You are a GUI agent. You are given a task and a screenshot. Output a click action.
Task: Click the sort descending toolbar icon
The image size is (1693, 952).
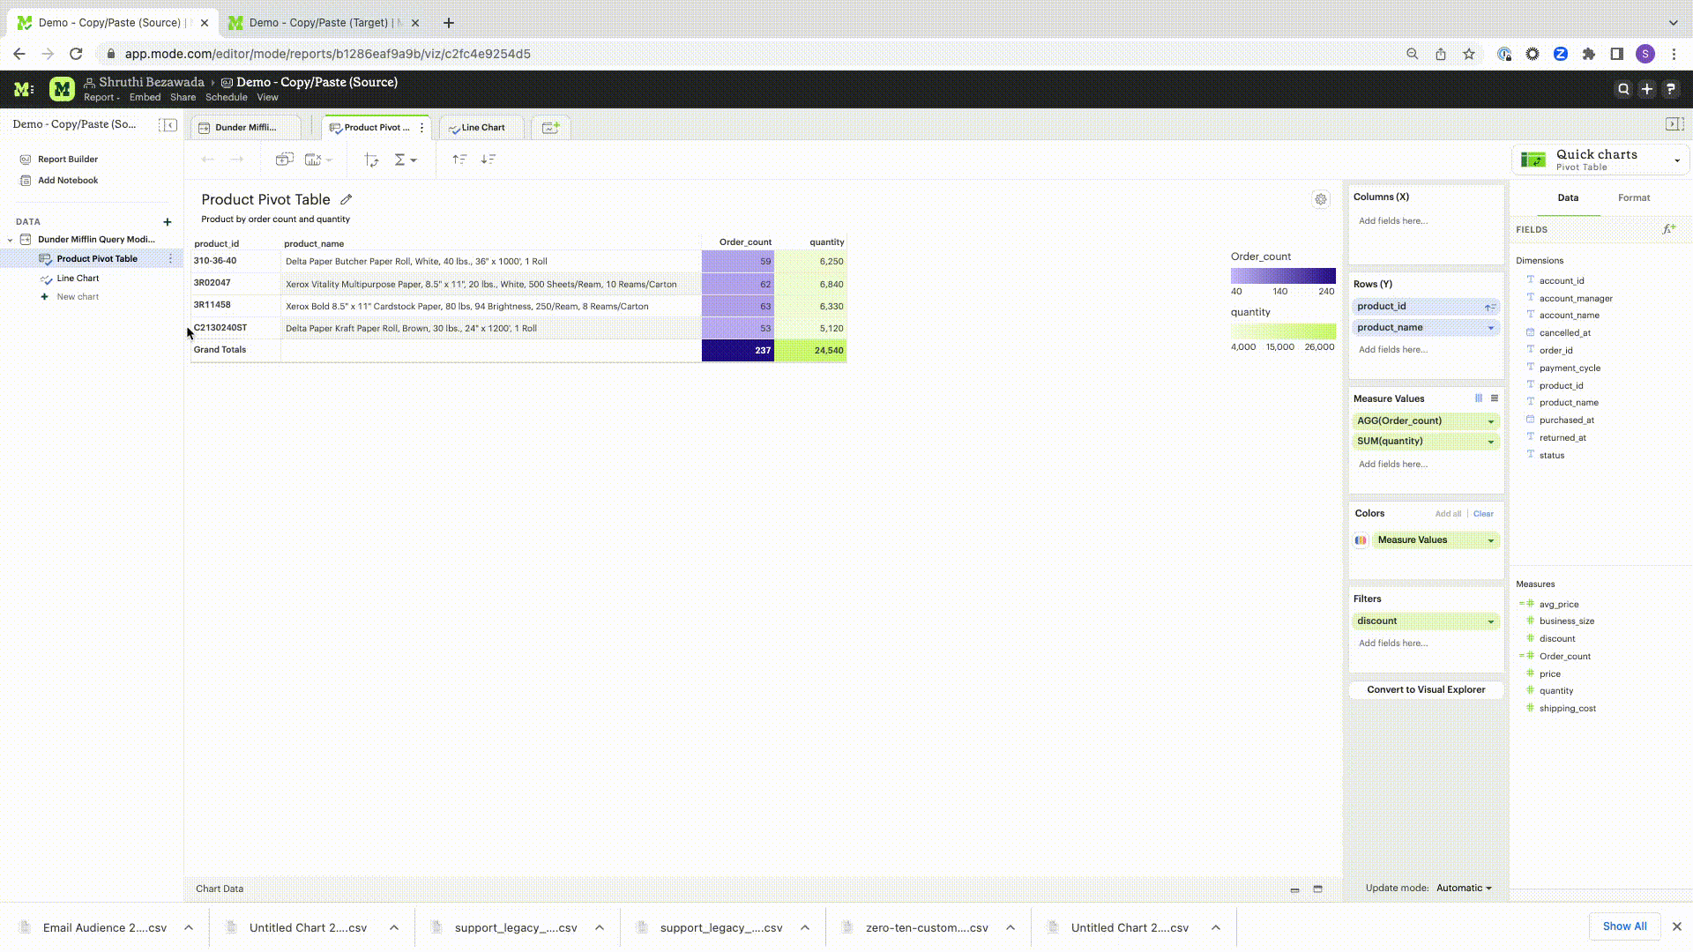488,160
